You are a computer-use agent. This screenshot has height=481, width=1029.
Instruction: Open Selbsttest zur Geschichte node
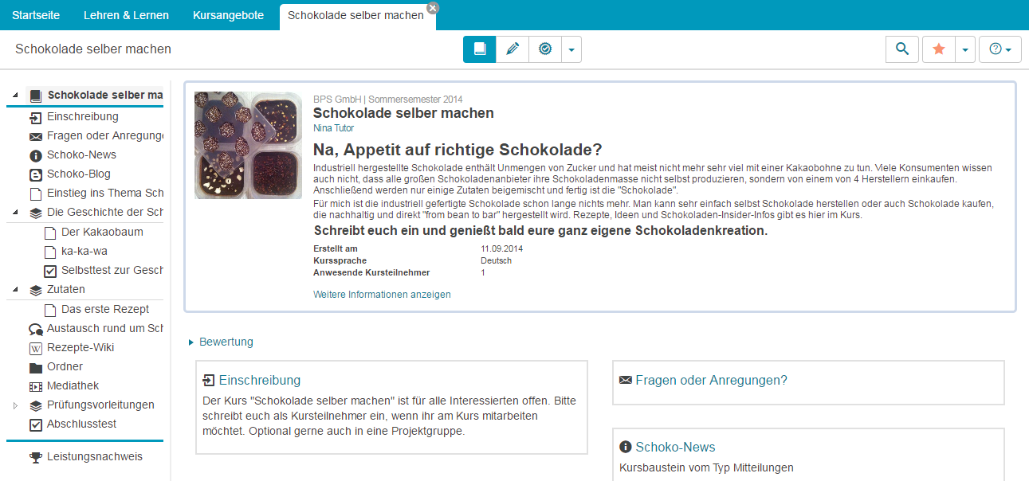(x=112, y=270)
